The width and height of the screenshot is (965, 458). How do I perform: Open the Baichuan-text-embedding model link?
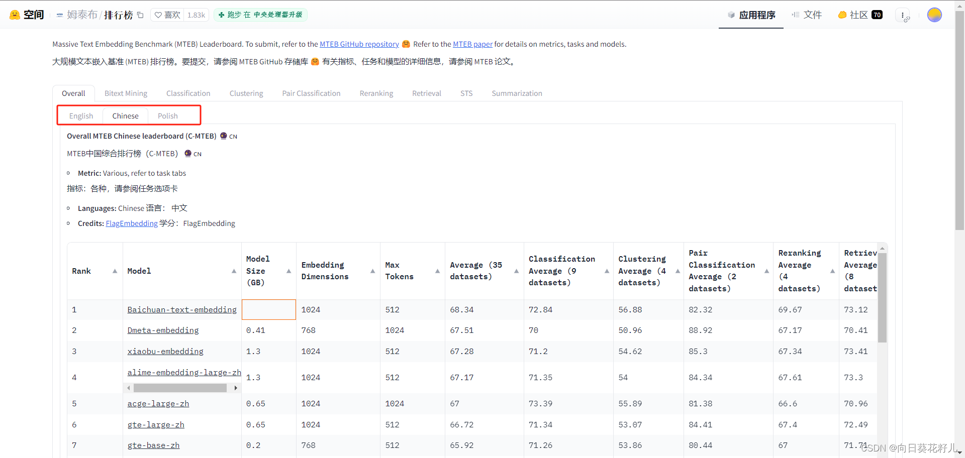click(182, 310)
